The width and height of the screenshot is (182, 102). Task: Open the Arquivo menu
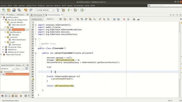pos(4,5)
